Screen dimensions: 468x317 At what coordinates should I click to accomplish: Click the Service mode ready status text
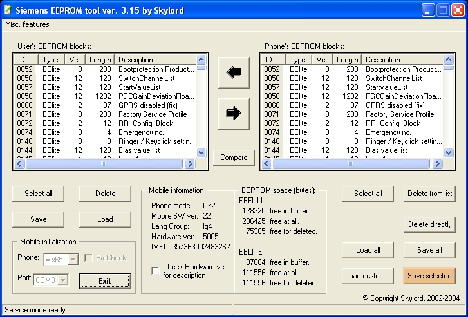click(36, 310)
